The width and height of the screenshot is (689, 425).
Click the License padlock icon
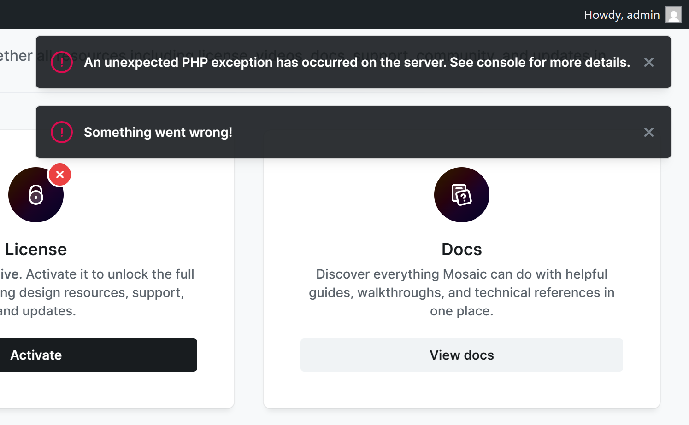click(x=36, y=195)
